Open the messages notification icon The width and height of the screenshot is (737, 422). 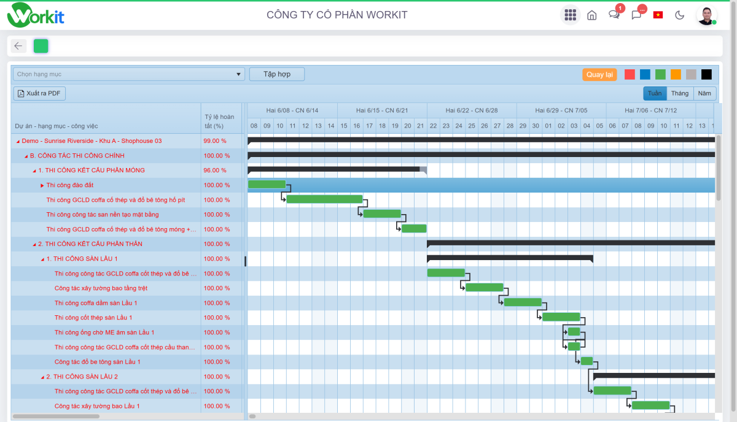(x=636, y=15)
